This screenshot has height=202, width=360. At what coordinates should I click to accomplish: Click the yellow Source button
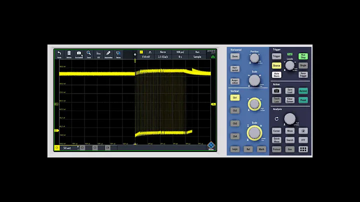pyautogui.click(x=276, y=65)
